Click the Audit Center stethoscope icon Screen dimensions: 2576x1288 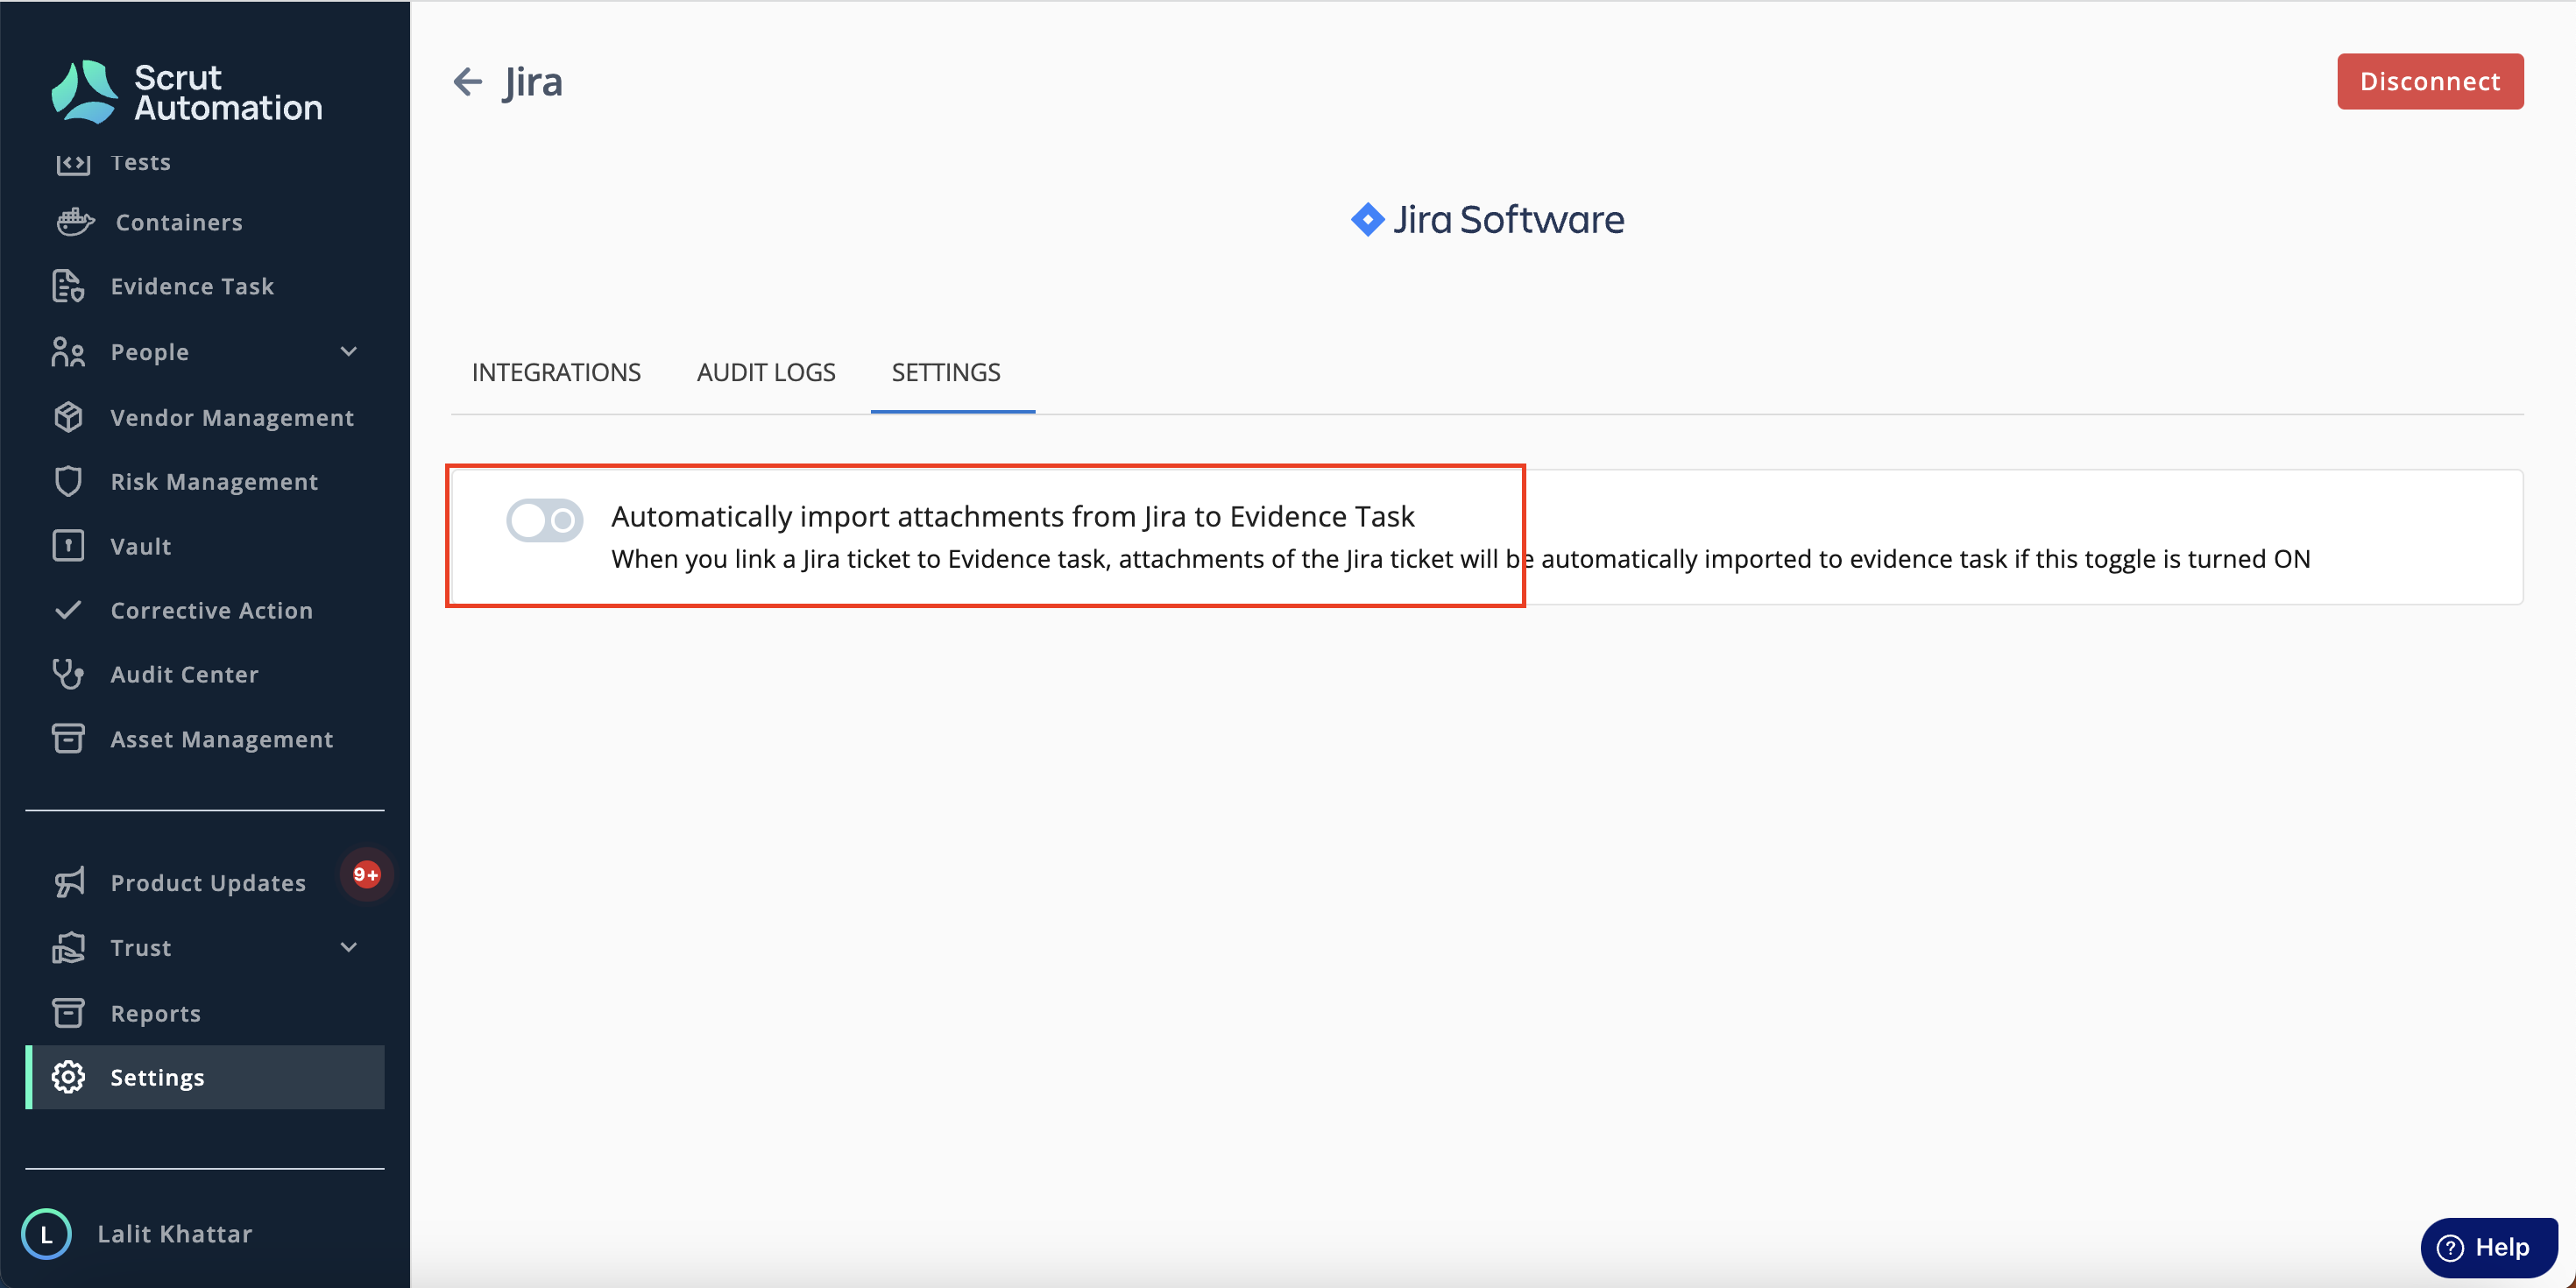[68, 674]
